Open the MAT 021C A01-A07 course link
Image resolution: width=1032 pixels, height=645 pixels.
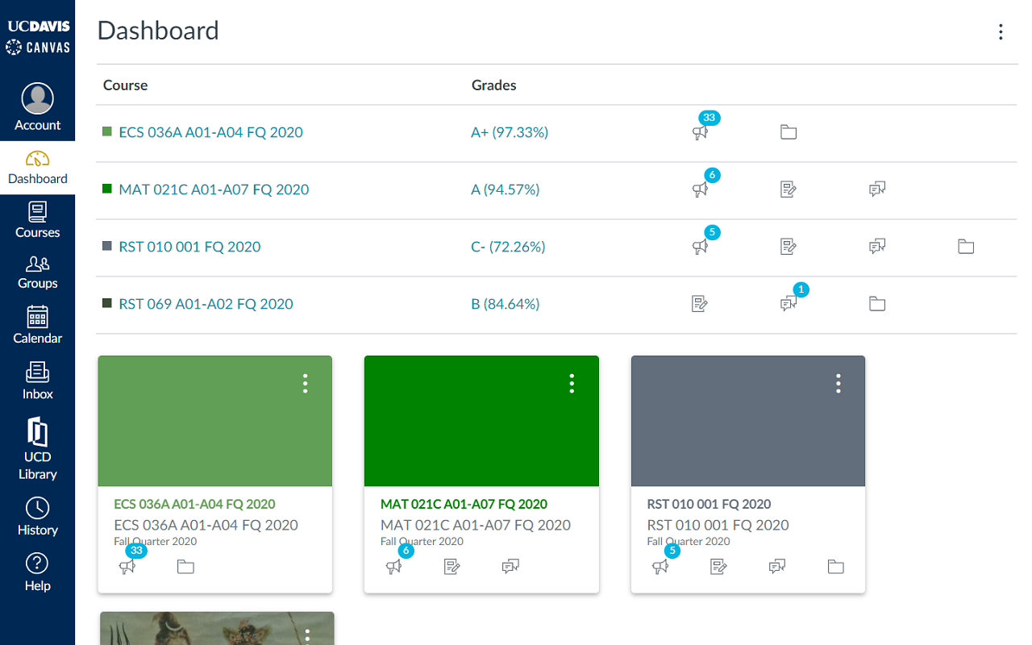click(x=214, y=189)
